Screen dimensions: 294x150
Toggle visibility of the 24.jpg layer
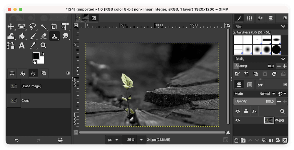[238, 120]
